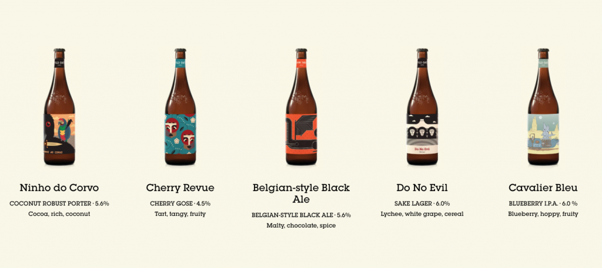Click the Ninho do Corvo bottle image
Screen dimensions: 602x268
59,107
